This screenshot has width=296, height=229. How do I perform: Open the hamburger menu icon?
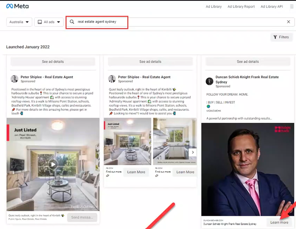coord(292,7)
